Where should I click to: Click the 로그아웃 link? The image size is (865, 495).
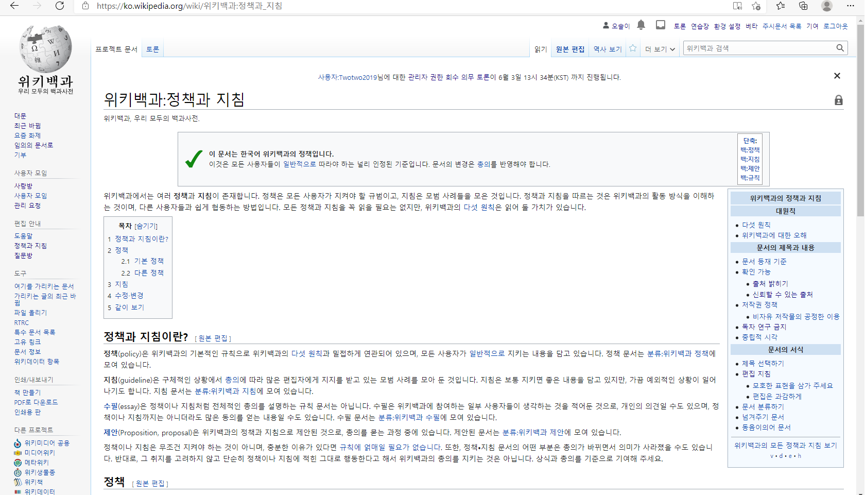click(835, 26)
